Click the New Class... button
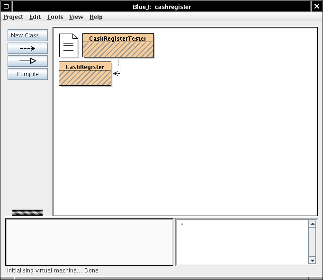This screenshot has height=280, width=323. 27,35
